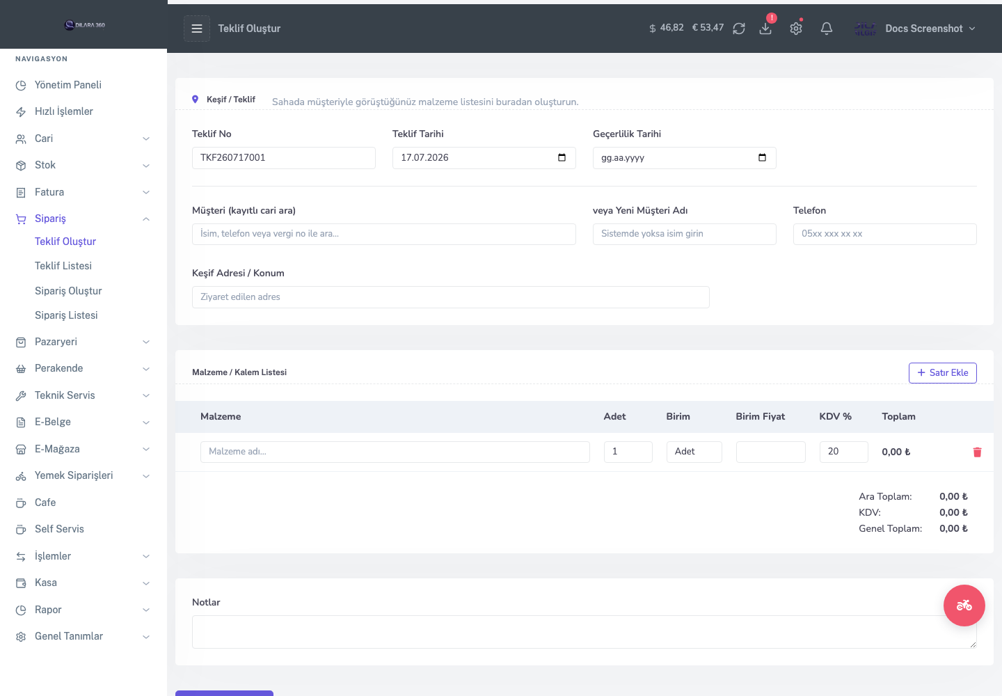Open the Docs Screenshot user dropdown
The image size is (1002, 696).
(x=916, y=29)
